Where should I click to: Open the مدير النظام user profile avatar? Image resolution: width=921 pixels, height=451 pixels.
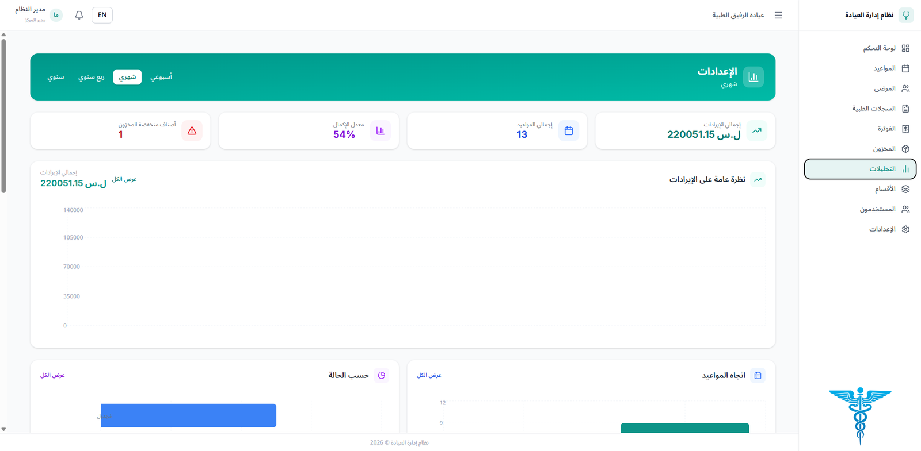tap(56, 15)
